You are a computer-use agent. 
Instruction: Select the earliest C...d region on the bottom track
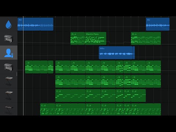(x=48, y=109)
